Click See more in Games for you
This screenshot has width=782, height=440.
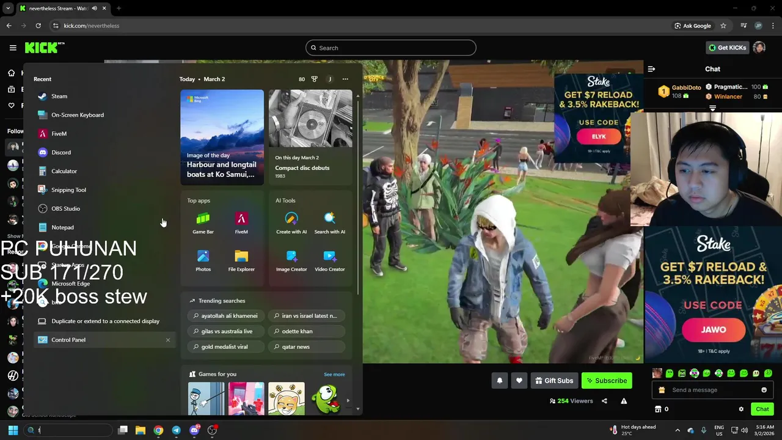[334, 374]
